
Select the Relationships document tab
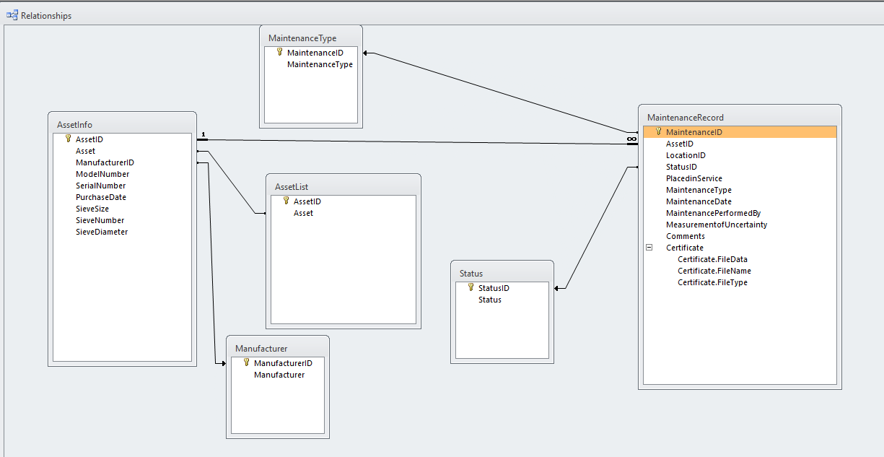click(x=40, y=15)
